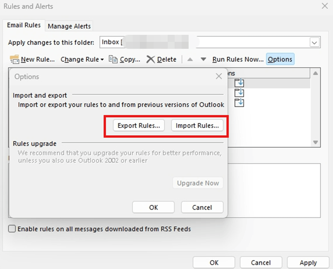Click the rules list scroll up arrow

tap(315, 73)
